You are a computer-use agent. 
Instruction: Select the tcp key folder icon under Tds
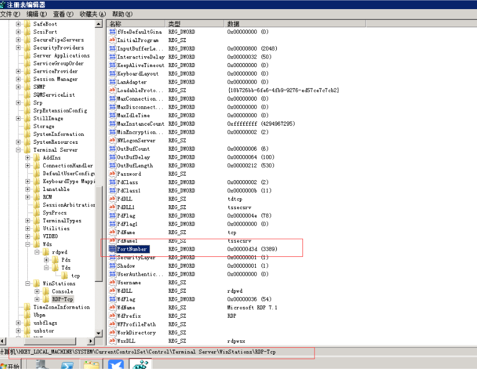(64, 275)
